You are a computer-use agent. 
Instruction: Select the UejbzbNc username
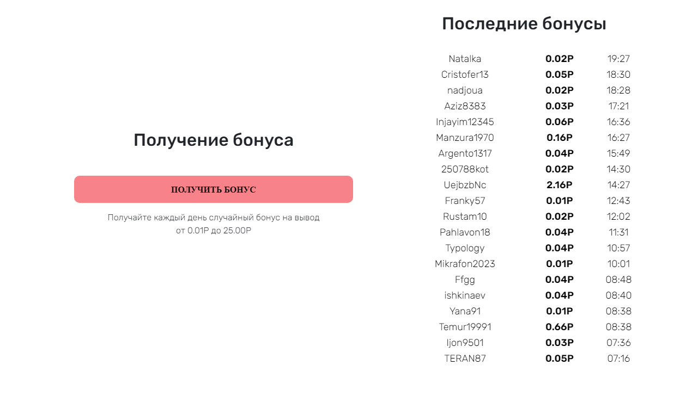point(465,185)
